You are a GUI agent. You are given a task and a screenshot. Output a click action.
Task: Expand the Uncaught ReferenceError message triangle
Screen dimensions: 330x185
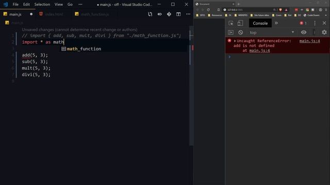(235, 41)
